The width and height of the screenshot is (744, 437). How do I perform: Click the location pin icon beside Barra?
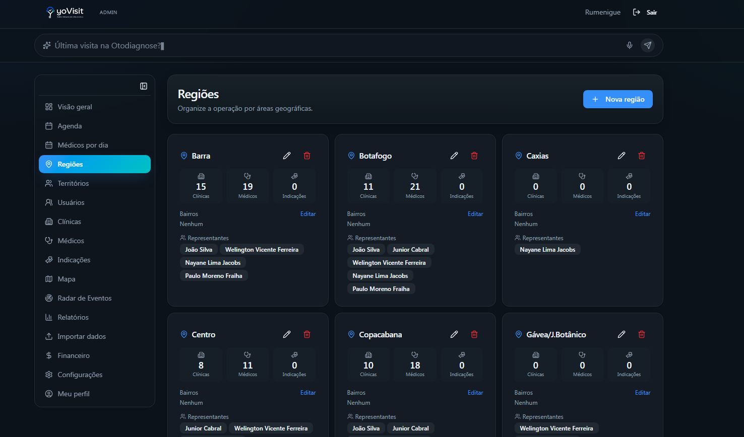[184, 156]
